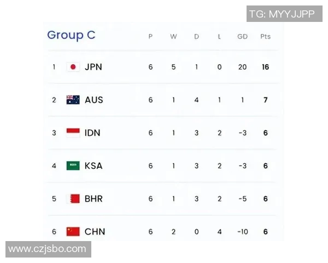Open the CHN team entry
Image resolution: width=328 pixels, height=263 pixels.
(x=95, y=231)
